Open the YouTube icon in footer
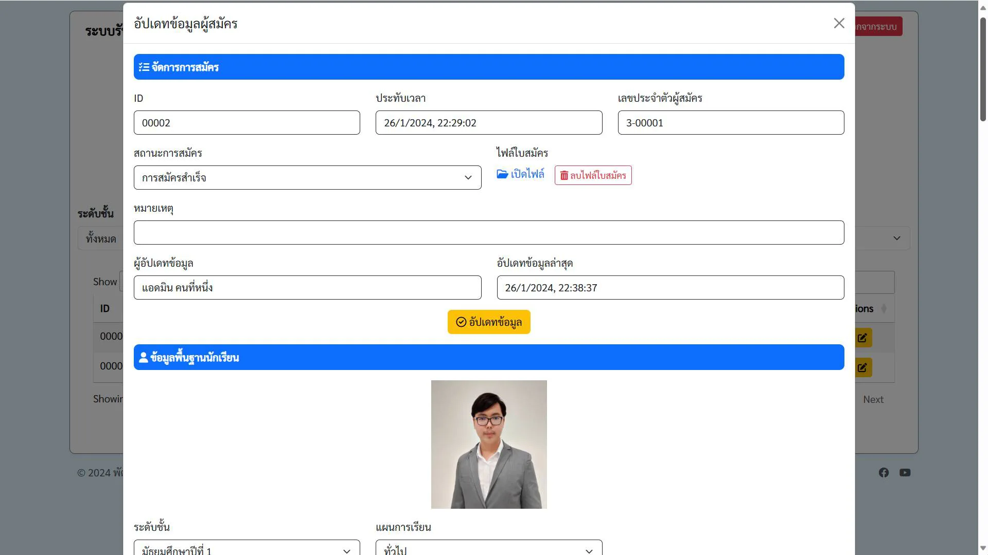This screenshot has width=988, height=555. [905, 473]
